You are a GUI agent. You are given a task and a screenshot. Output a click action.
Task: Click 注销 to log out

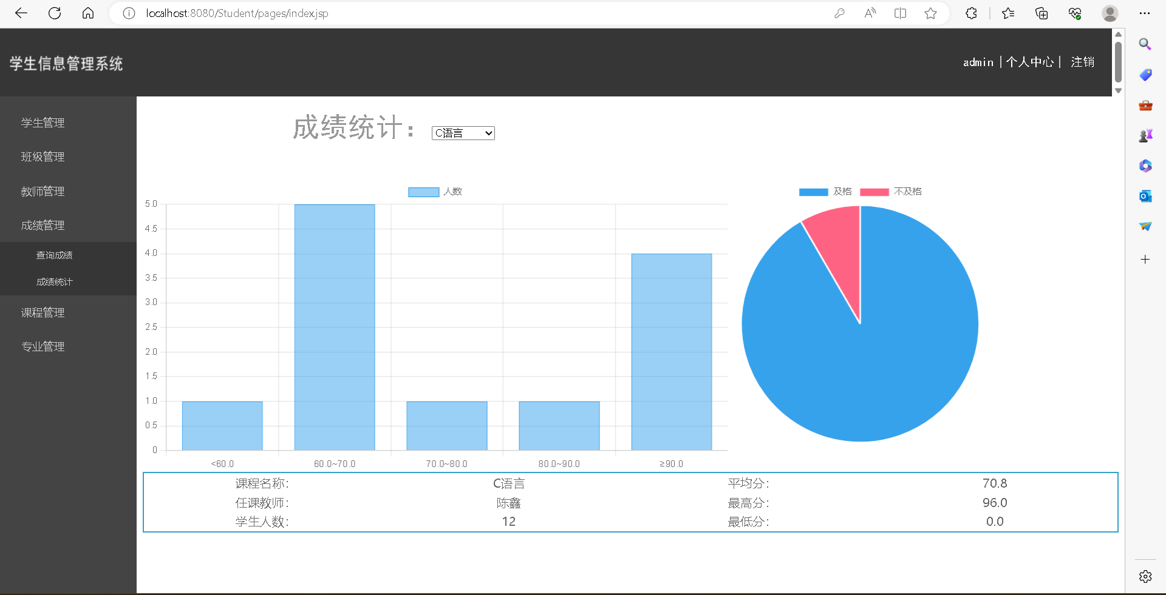point(1082,62)
